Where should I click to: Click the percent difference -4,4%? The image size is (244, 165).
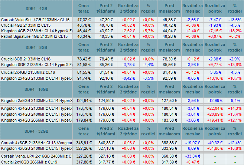(148, 65)
